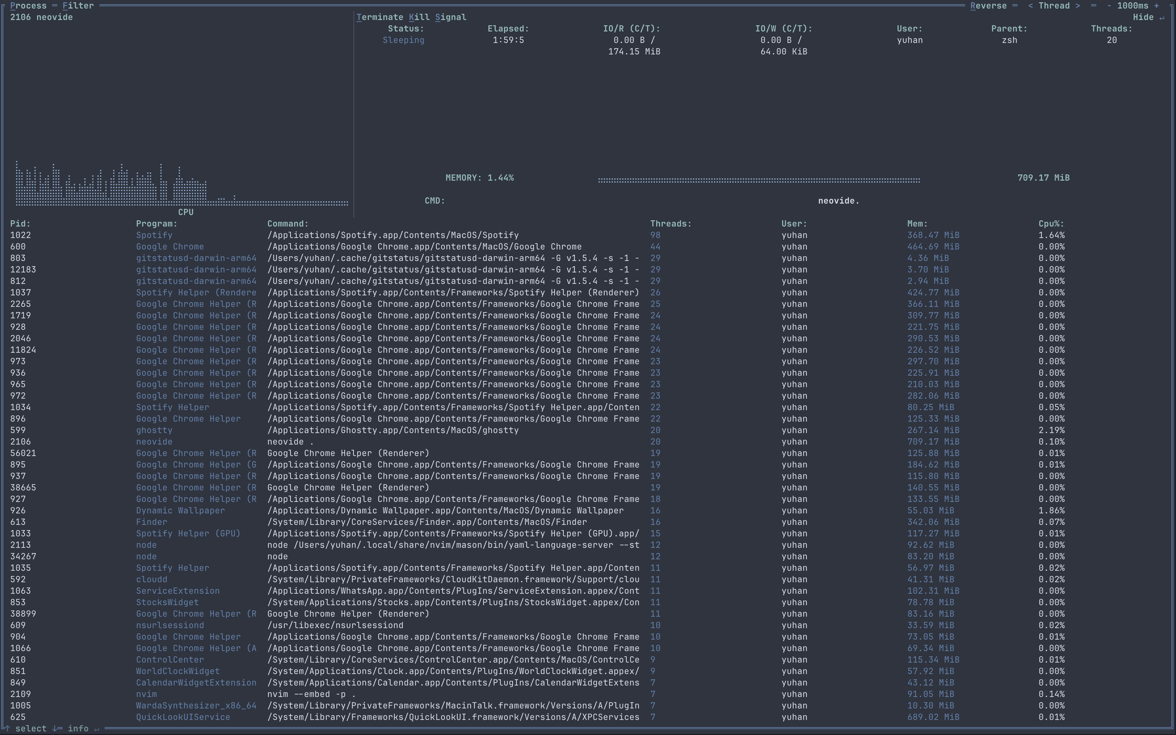Terminate the selected neovide process

380,17
